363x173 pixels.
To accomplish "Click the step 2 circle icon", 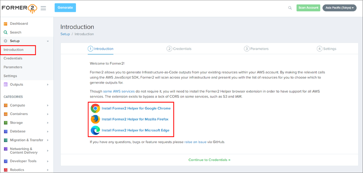I will (x=170, y=49).
